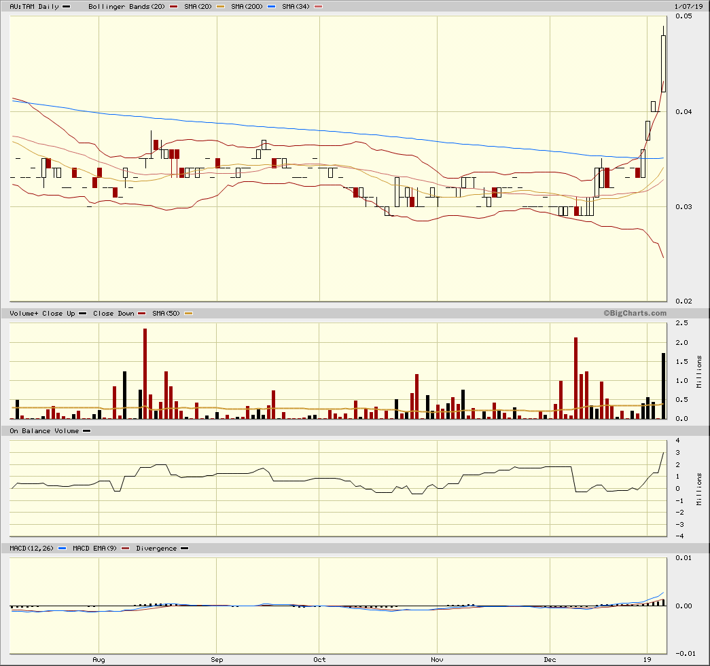Image resolution: width=710 pixels, height=666 pixels.
Task: Click the tallest red volume bar in December
Action: point(575,377)
